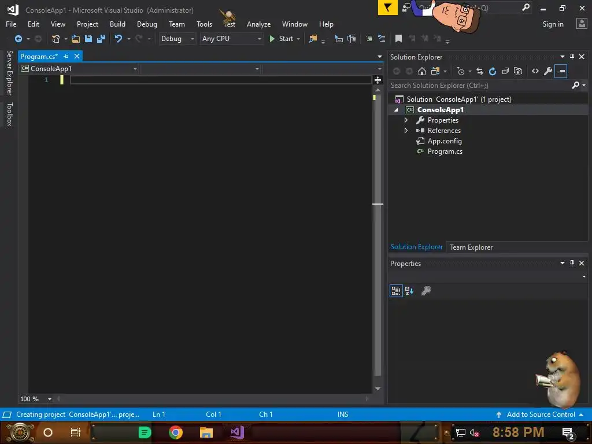592x444 pixels.
Task: Click the View Code angle-brackets icon
Action: point(535,71)
